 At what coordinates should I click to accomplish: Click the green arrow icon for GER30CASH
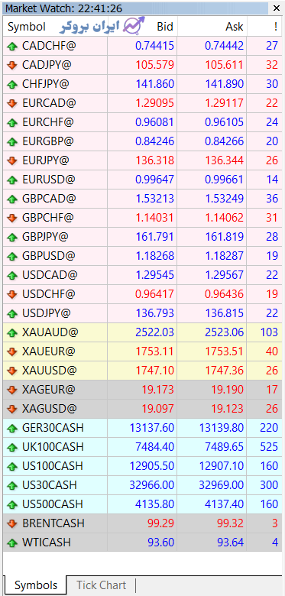pos(12,428)
